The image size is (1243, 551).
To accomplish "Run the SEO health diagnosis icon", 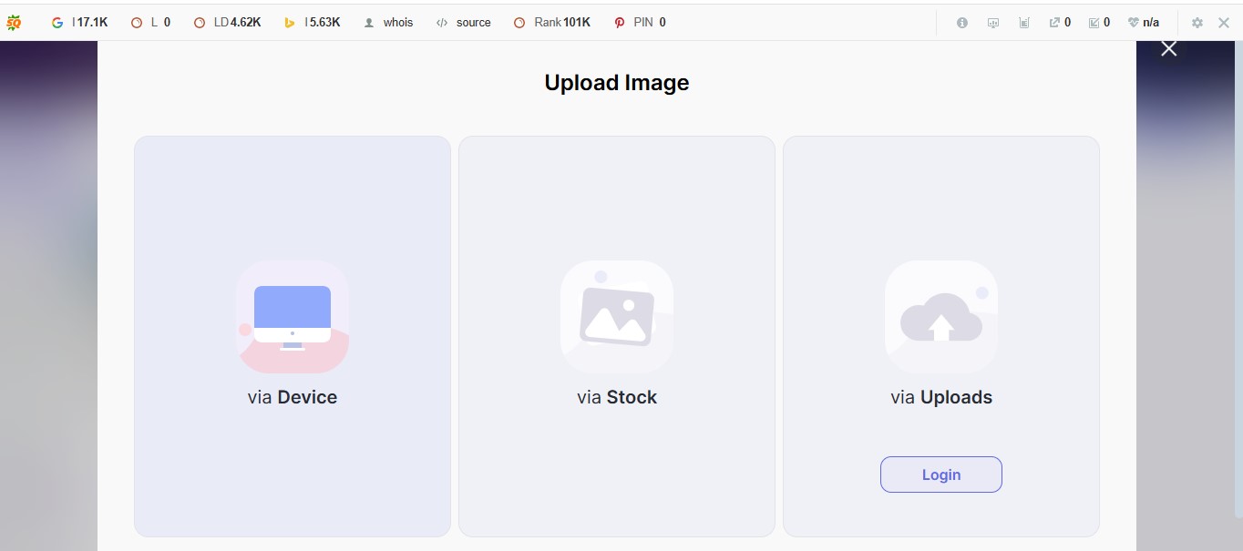I will (1133, 22).
